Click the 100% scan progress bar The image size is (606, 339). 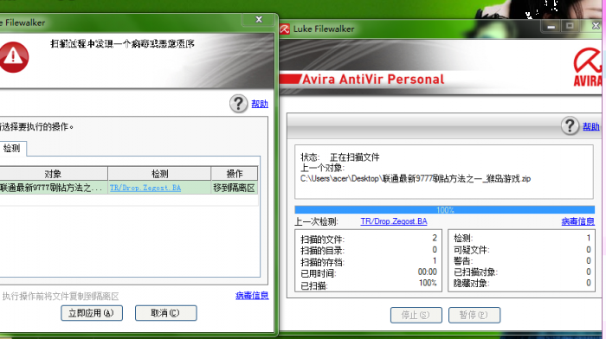click(444, 209)
